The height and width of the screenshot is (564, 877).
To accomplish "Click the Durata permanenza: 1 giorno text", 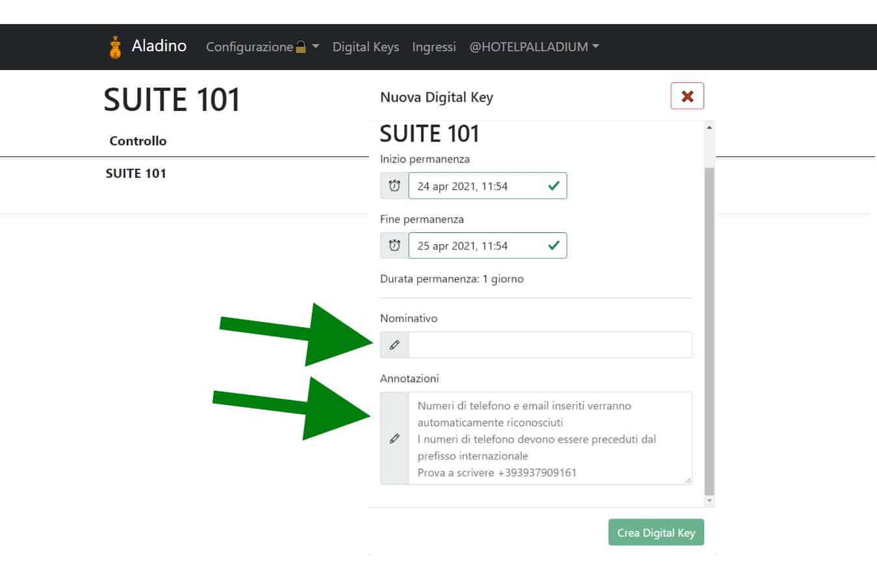I will (451, 279).
